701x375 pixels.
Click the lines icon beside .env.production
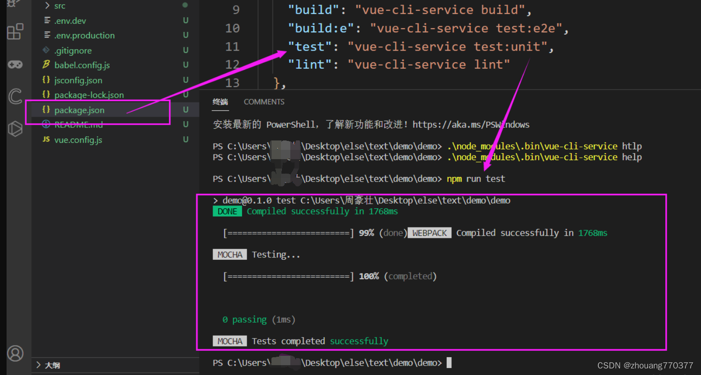coord(47,35)
